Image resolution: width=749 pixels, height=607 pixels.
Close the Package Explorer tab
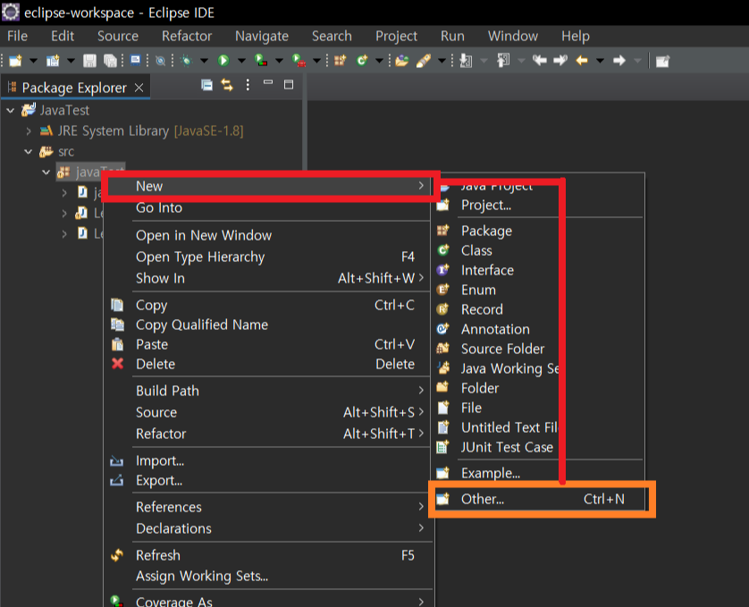(x=139, y=88)
